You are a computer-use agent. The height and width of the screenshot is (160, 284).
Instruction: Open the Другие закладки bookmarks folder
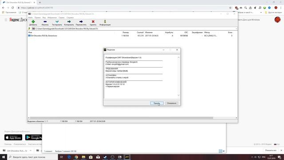(273, 12)
